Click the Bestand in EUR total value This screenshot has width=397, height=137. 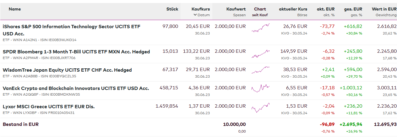point(385,124)
